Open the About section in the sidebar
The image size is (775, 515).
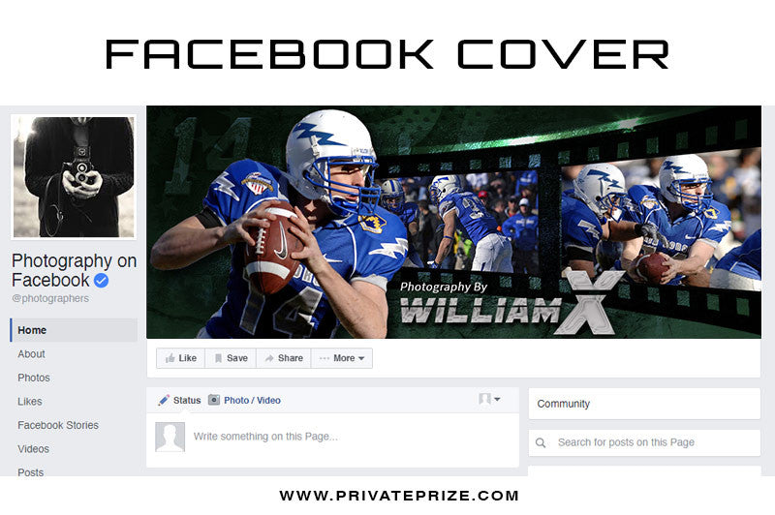pos(31,354)
